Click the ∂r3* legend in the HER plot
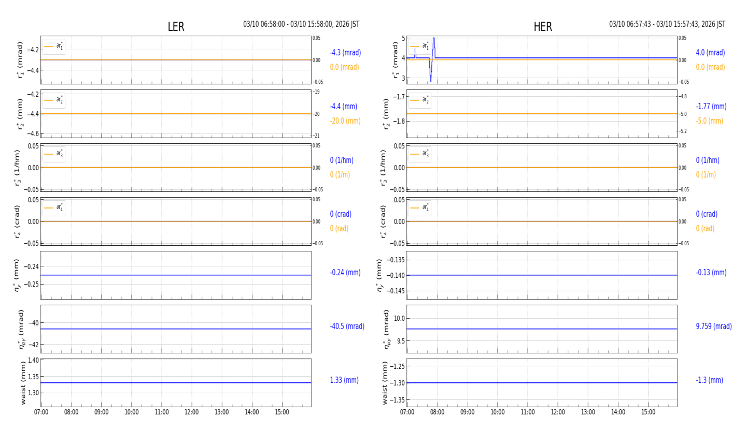Image resolution: width=732 pixels, height=447 pixels. tap(420, 154)
